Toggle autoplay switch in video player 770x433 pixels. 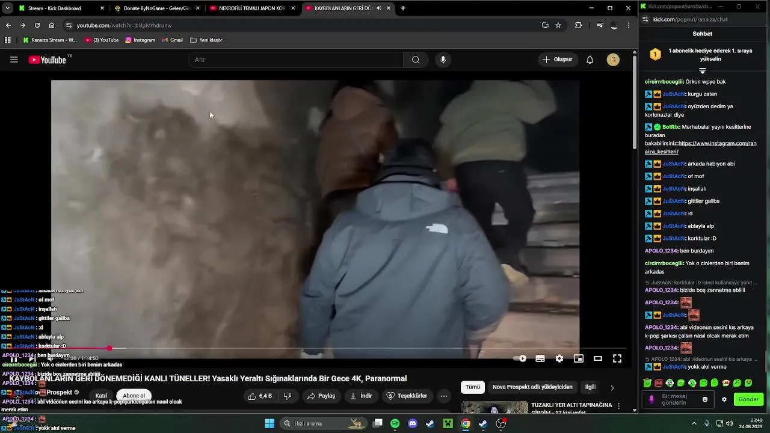520,358
